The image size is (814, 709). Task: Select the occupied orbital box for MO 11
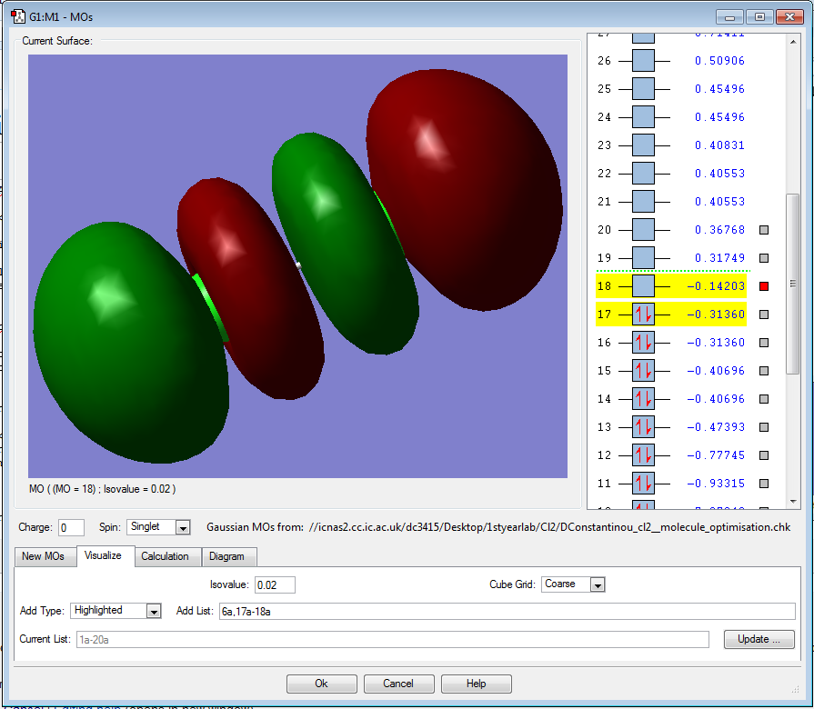coord(643,484)
